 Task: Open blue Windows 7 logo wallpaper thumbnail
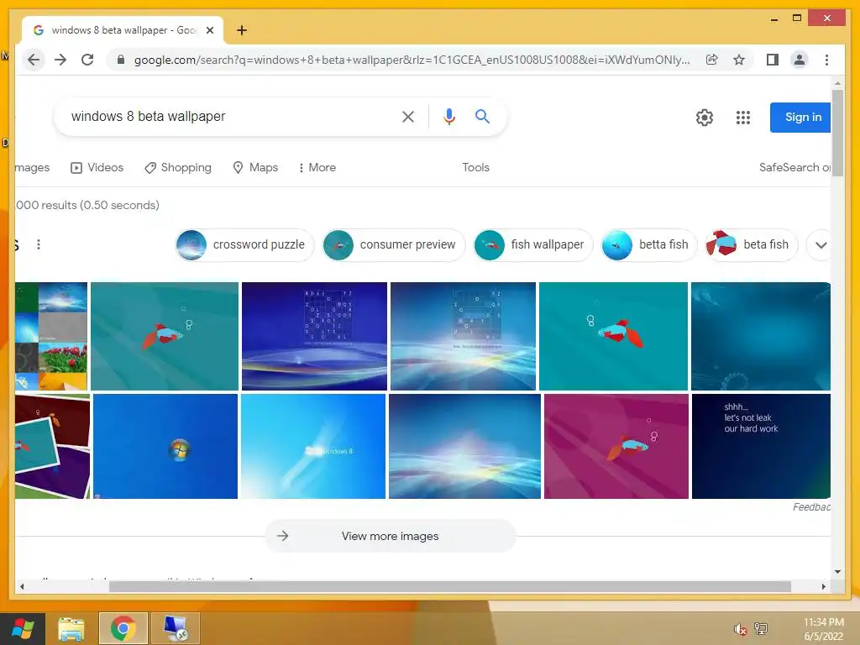point(165,447)
